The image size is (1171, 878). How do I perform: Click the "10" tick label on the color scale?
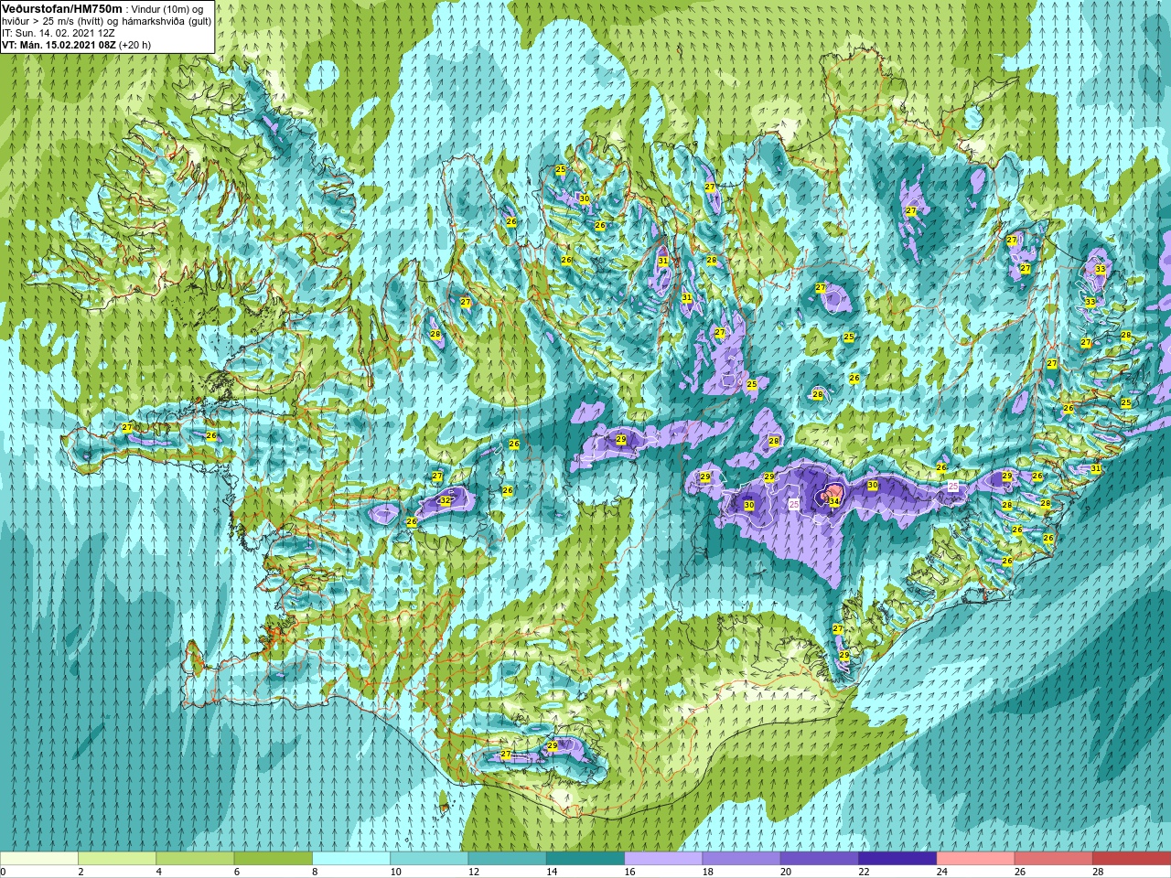pyautogui.click(x=396, y=872)
